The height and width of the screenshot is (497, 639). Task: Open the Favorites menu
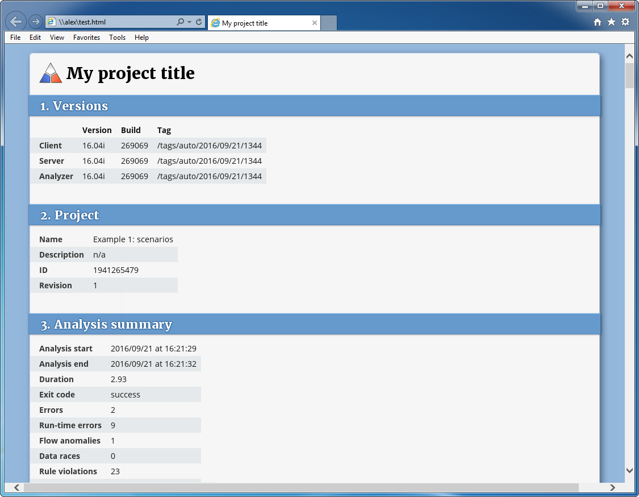86,38
